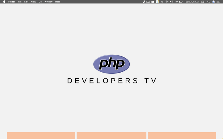Viewport: 223px width, 139px height.
Task: Open the Go menu
Action: tap(40, 2)
